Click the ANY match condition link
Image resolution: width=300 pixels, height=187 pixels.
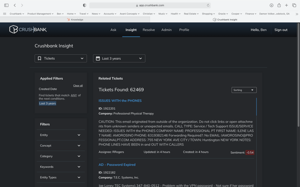[74, 95]
